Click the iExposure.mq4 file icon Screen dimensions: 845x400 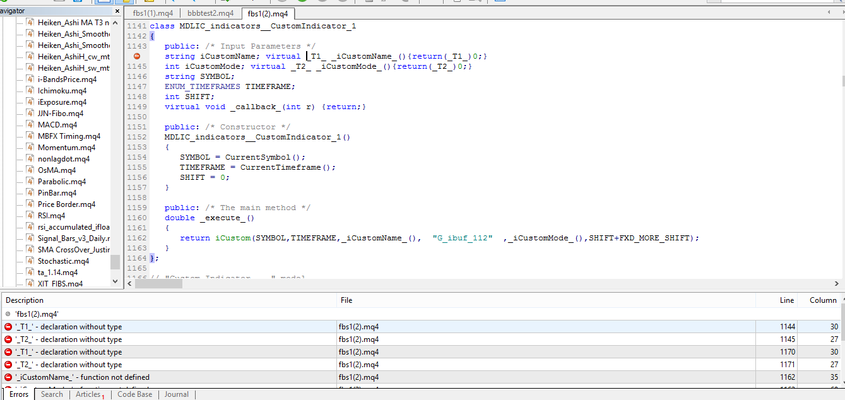point(30,102)
